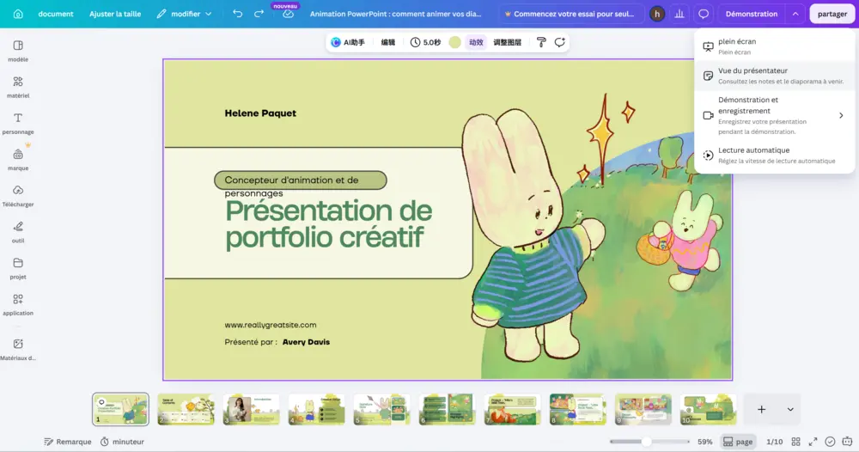Click the zoom slider

[x=649, y=442]
